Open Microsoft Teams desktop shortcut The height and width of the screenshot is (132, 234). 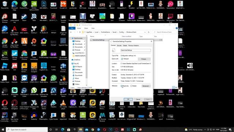pyautogui.click(x=63, y=92)
